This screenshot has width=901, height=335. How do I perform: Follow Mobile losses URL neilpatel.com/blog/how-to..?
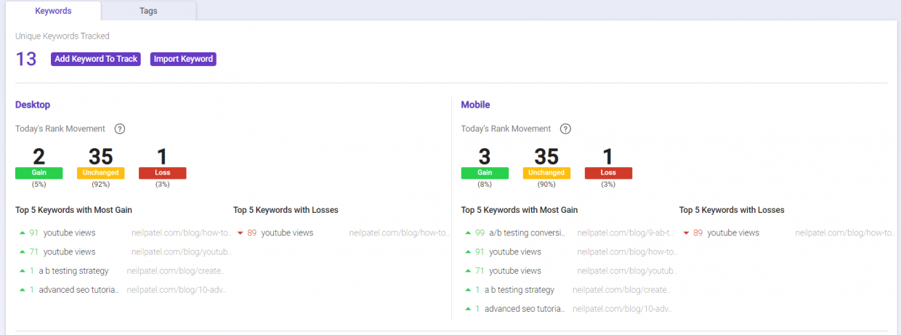point(845,233)
